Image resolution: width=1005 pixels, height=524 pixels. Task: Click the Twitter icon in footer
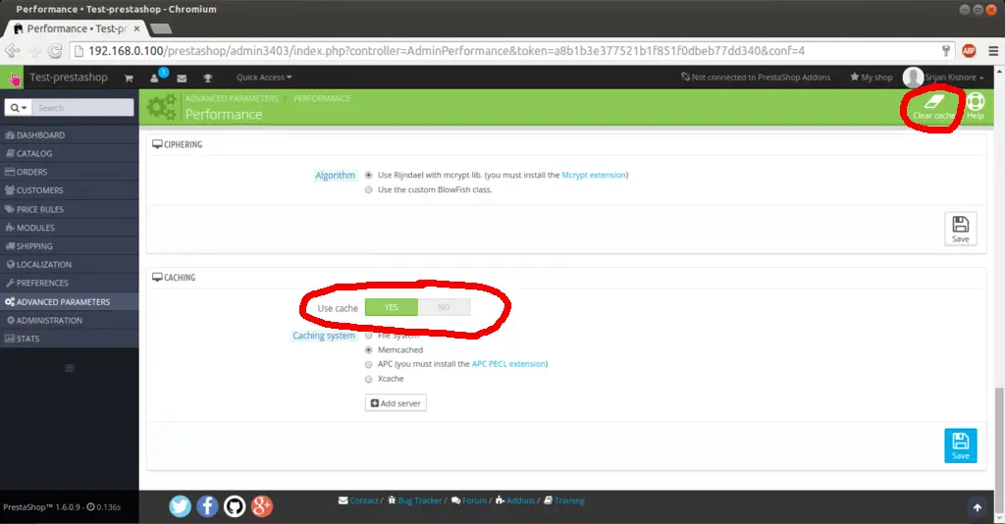(x=181, y=506)
